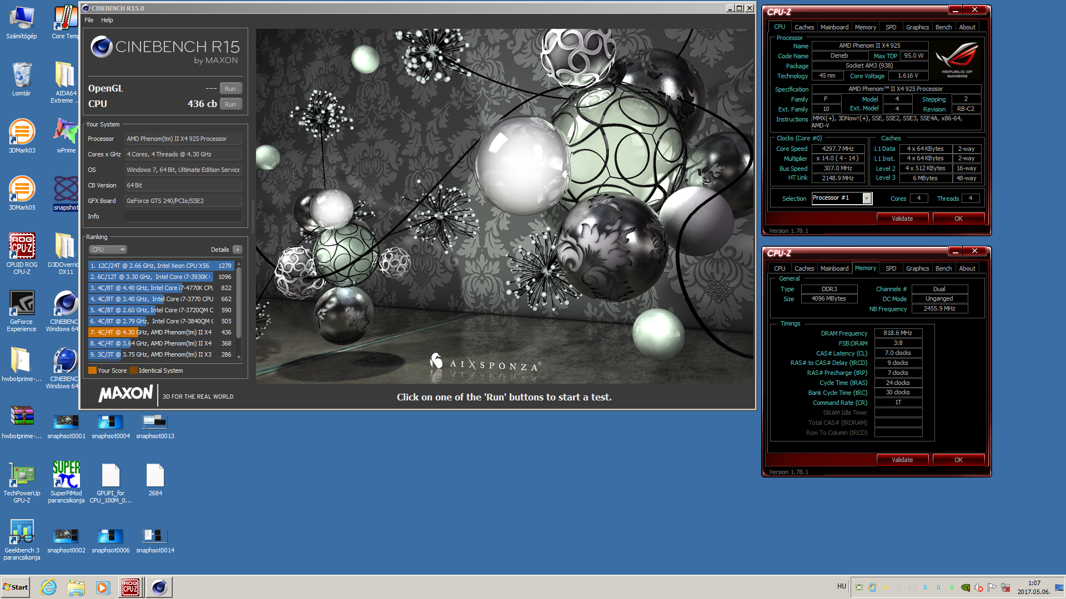The width and height of the screenshot is (1066, 599).
Task: Click ranking list scrollbar down arrow
Action: point(239,357)
